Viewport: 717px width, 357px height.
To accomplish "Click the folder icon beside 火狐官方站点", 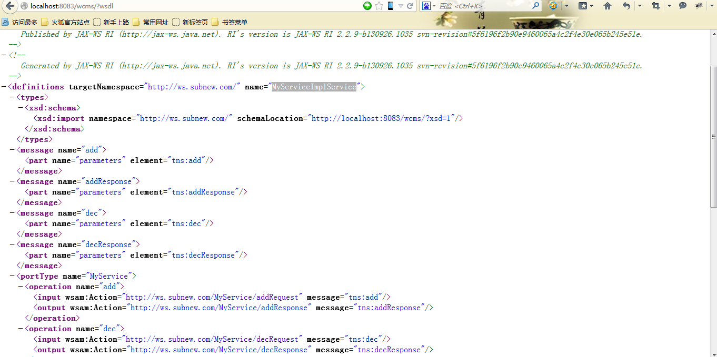I will coord(45,23).
